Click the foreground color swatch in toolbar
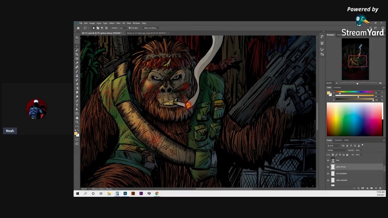 (76, 133)
